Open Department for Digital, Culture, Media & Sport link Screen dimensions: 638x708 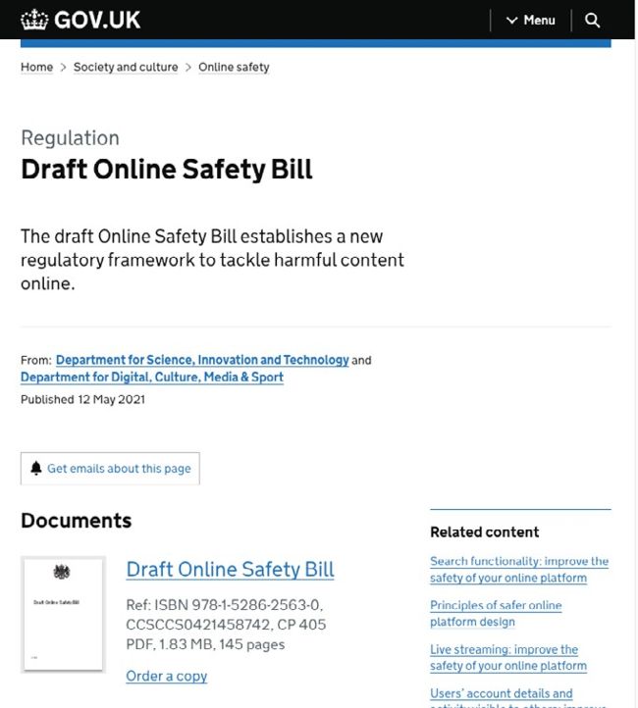(x=152, y=377)
